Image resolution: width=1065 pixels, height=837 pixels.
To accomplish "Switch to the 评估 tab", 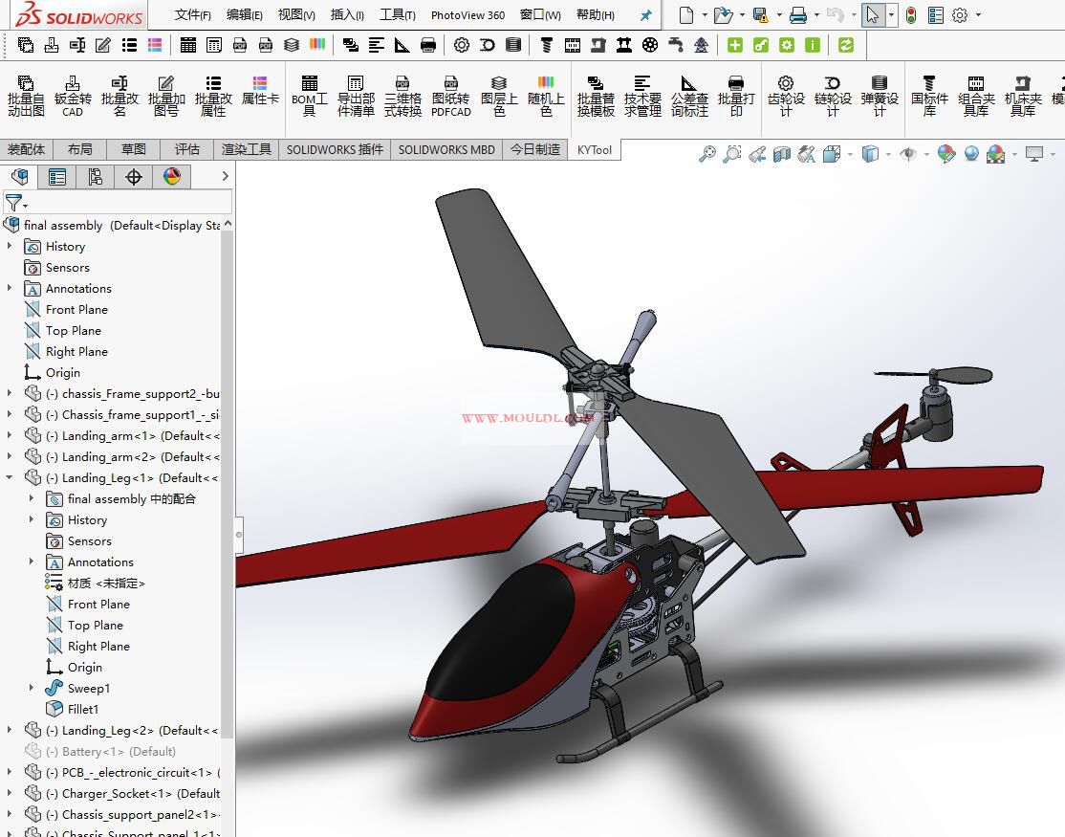I will (187, 149).
